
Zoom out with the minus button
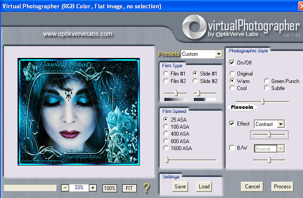point(65,188)
